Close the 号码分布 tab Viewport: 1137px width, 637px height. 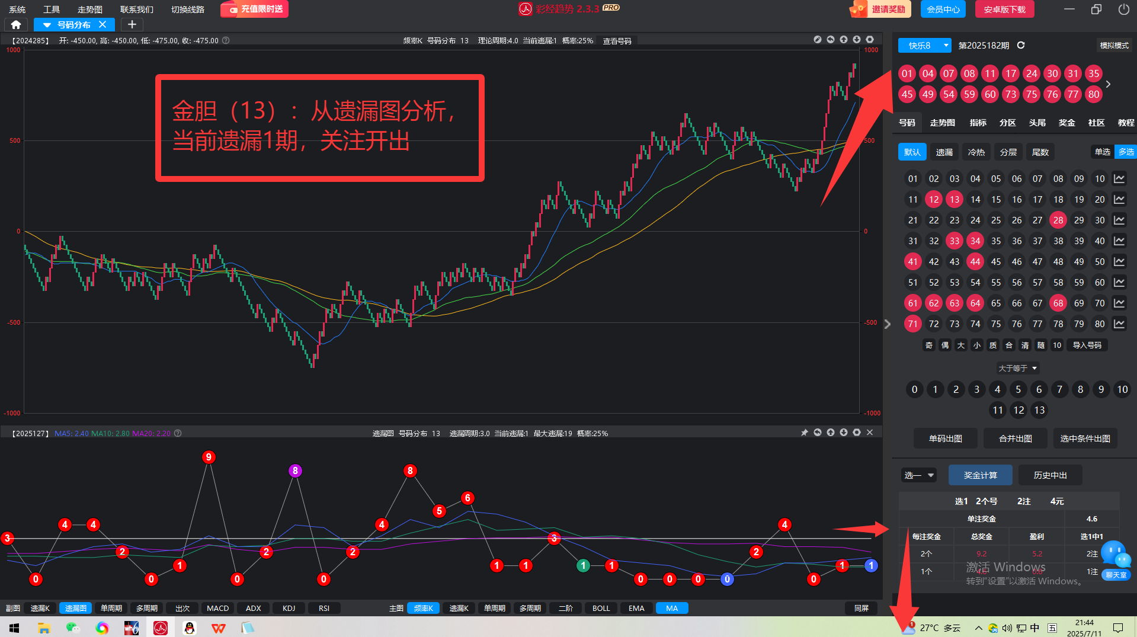click(103, 25)
